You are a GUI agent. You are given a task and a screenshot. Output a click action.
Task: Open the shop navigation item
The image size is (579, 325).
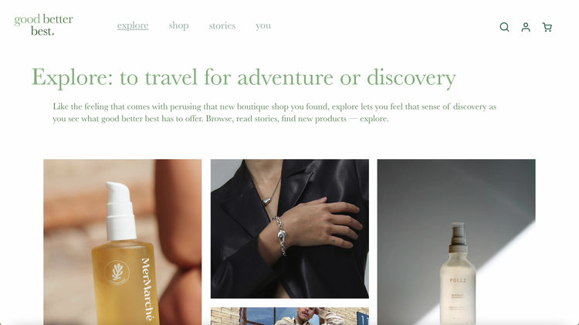[179, 25]
